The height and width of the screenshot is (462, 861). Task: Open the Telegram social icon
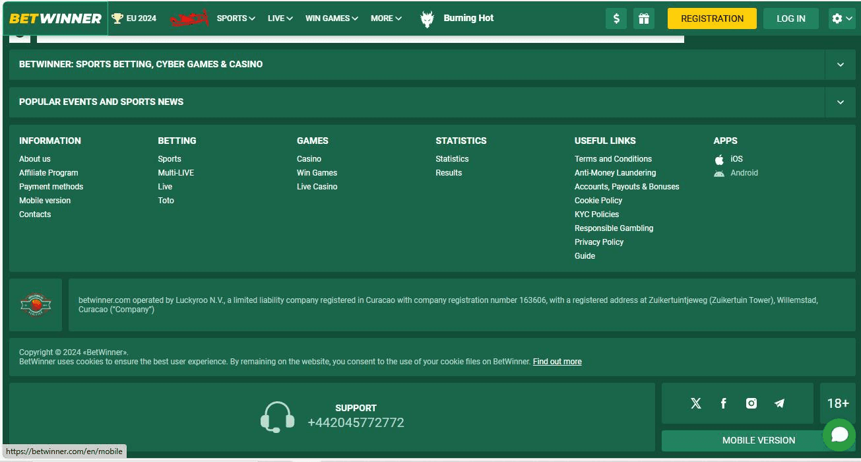click(x=779, y=403)
